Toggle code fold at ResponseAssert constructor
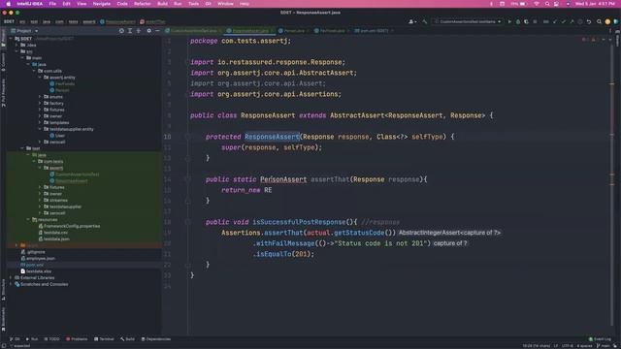The width and height of the screenshot is (621, 349). [187, 137]
